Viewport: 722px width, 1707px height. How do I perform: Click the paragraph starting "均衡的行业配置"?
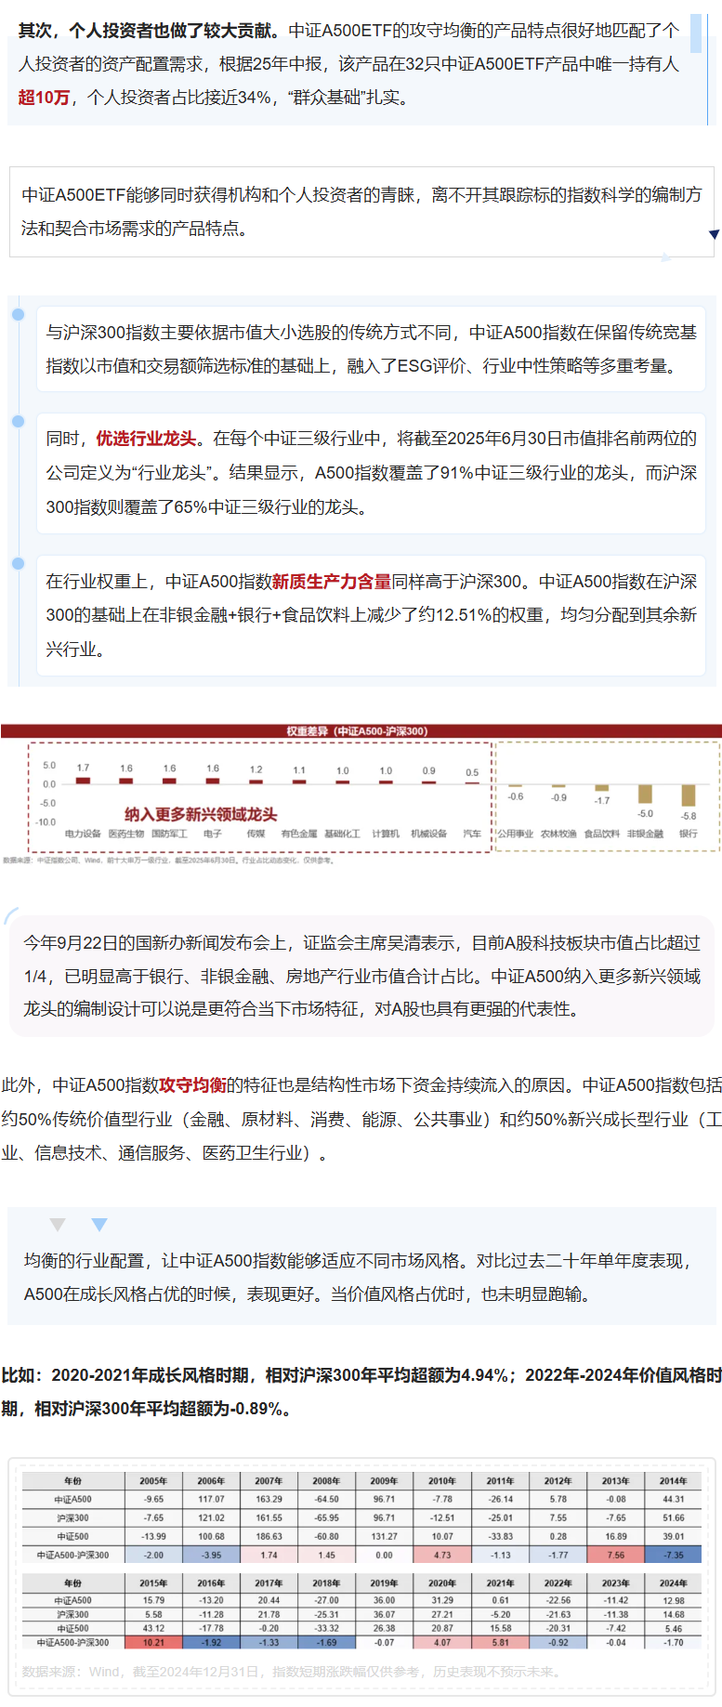click(361, 1278)
